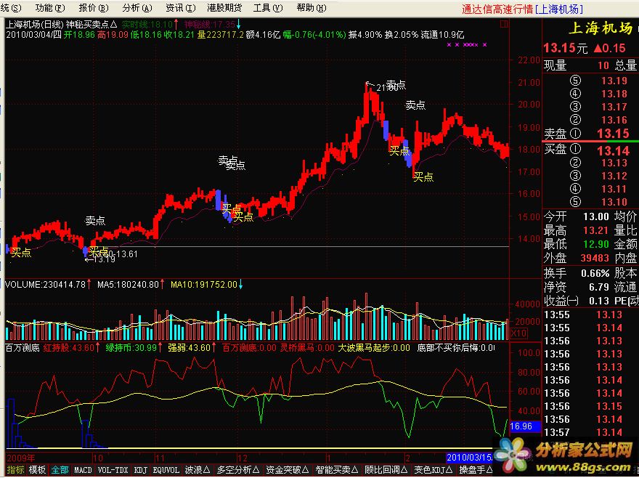The height and width of the screenshot is (478, 639).
Task: Click the 2009年 label on time axis
Action: coord(21,458)
